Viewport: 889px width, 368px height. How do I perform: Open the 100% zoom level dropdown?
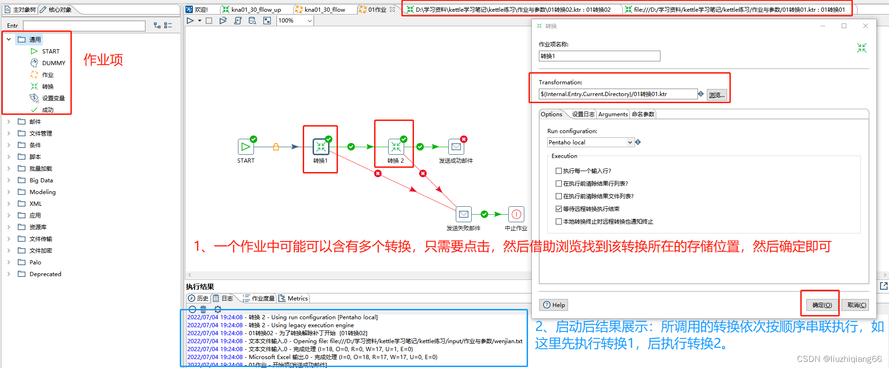point(309,21)
